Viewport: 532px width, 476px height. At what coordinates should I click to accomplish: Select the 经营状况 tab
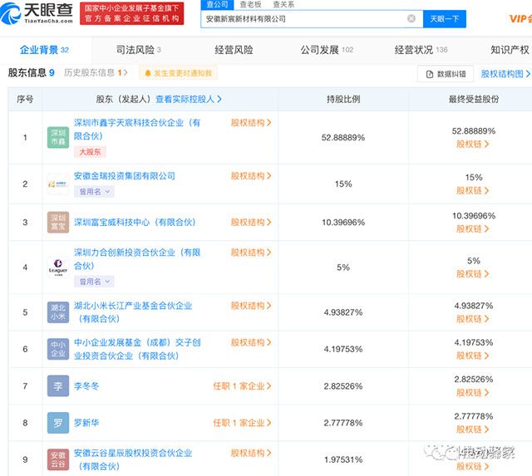click(421, 50)
